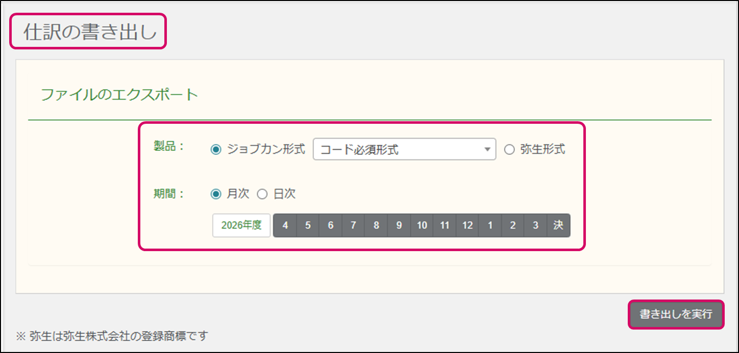Click the 2026年度 fiscal year button

click(x=241, y=225)
